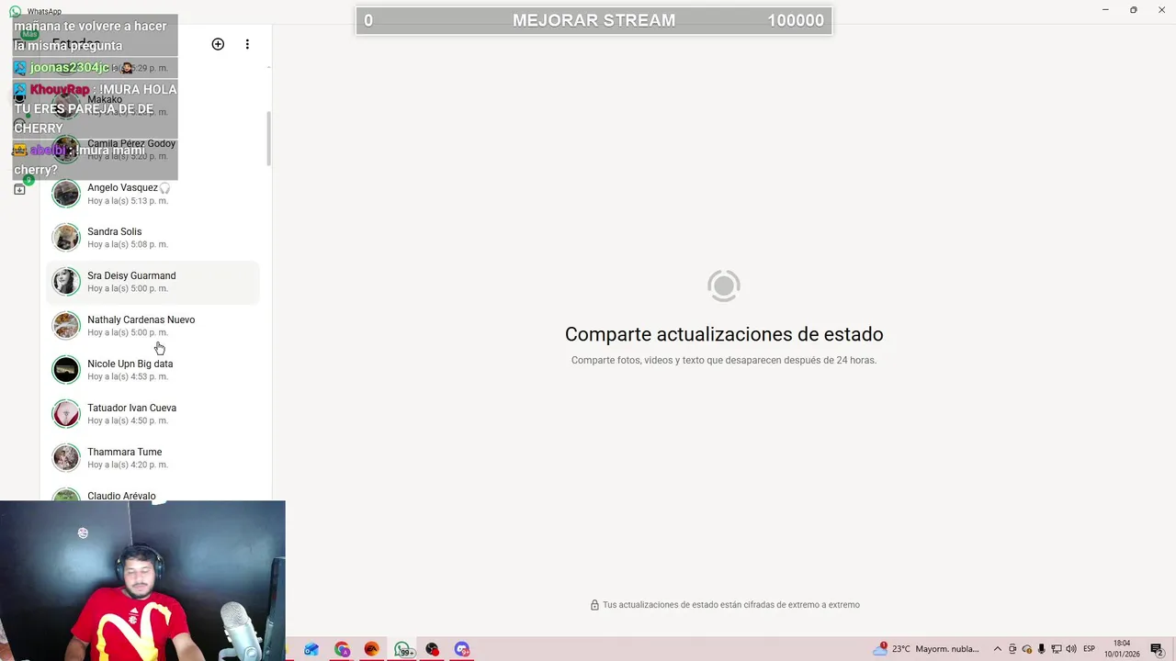
Task: Click Angelo Vasquez profile picture ring
Action: pyautogui.click(x=66, y=194)
